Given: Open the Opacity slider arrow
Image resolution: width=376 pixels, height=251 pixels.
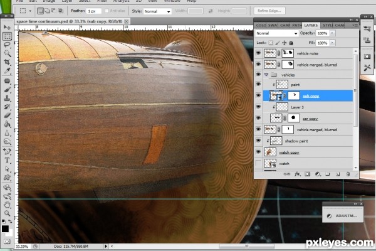Looking at the screenshot, I should pyautogui.click(x=332, y=33).
